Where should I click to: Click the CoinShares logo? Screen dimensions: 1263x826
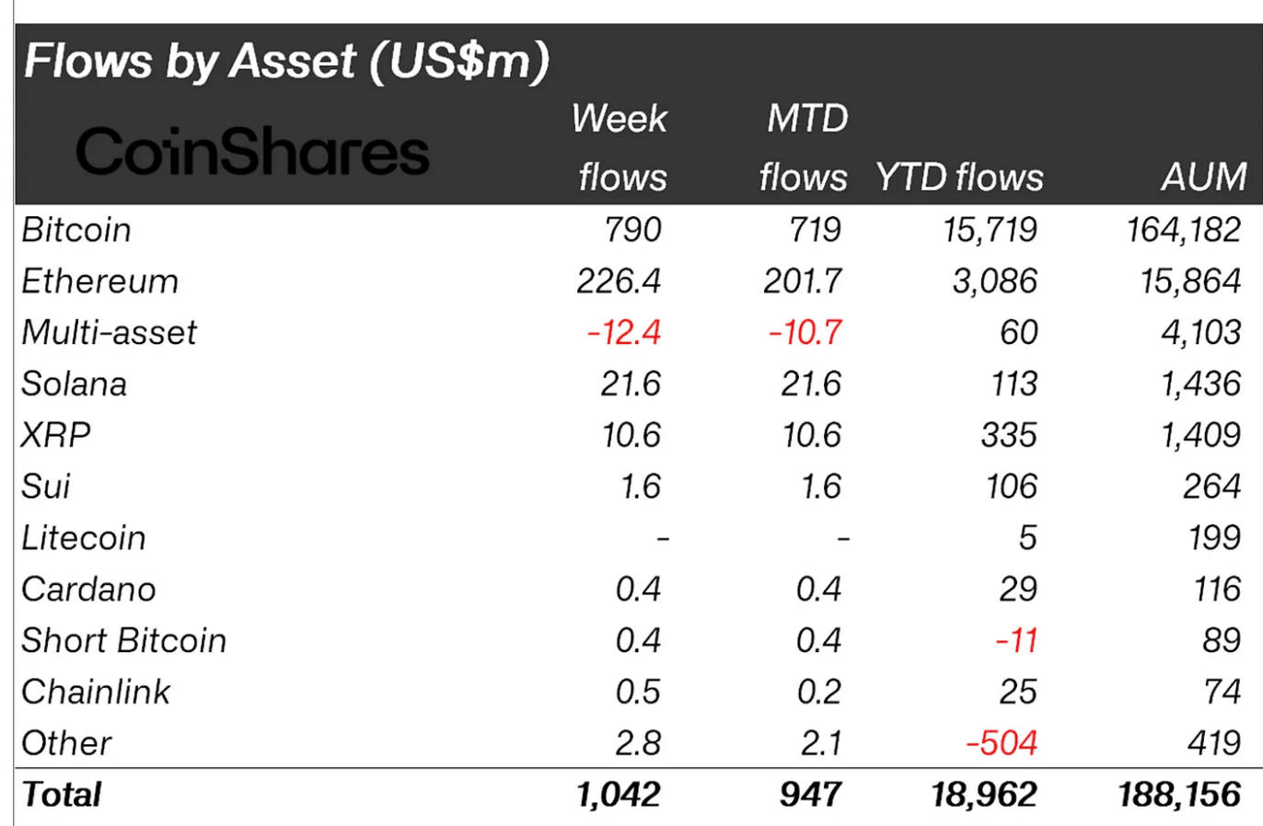coord(251,152)
